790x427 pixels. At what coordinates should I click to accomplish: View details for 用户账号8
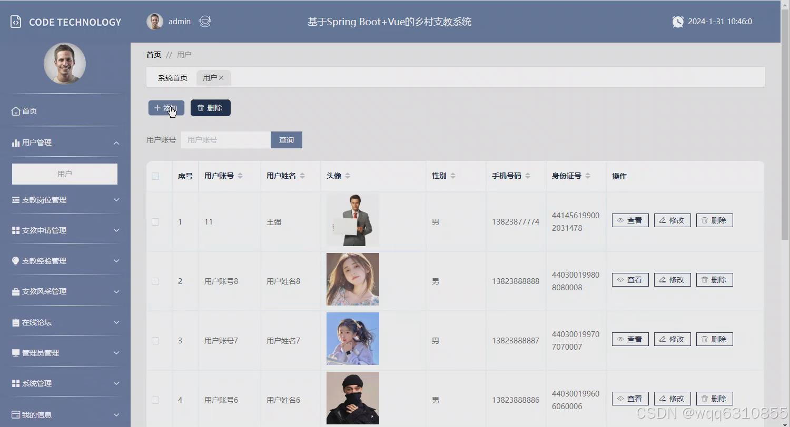coord(630,280)
